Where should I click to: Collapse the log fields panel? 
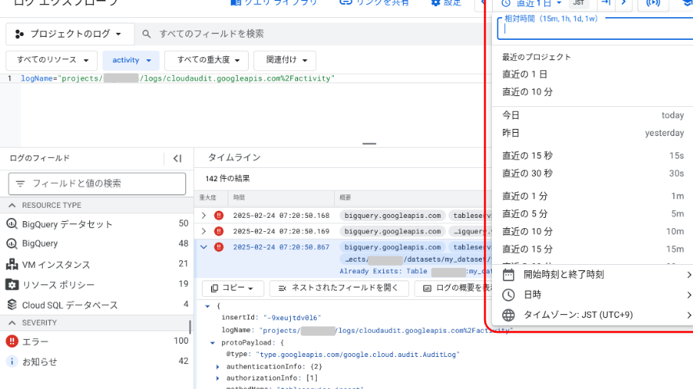point(178,159)
